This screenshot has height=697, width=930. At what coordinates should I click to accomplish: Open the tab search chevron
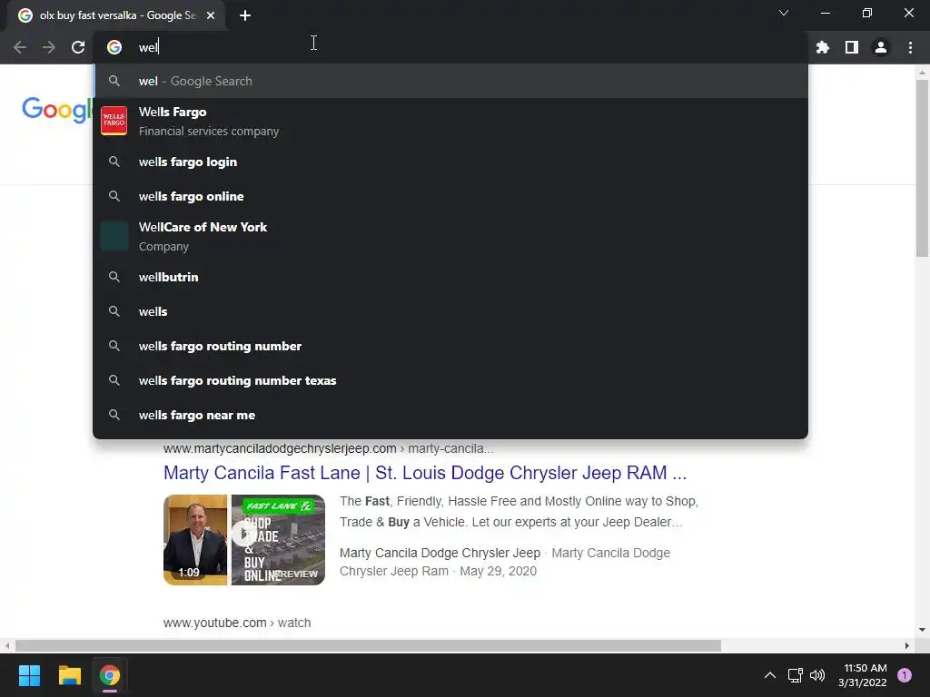pyautogui.click(x=784, y=13)
